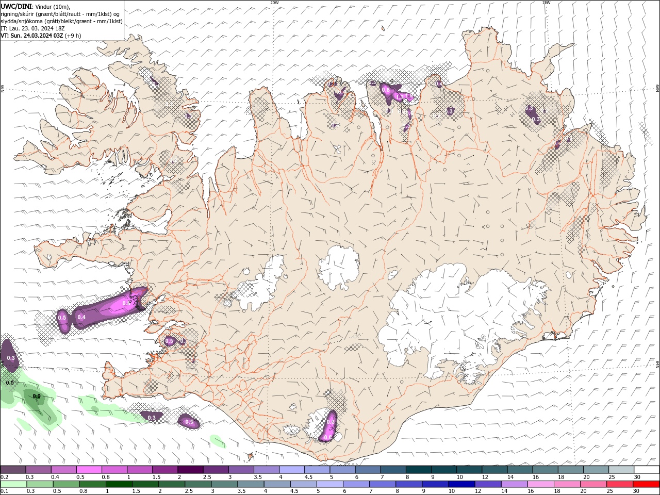The height and width of the screenshot is (495, 660).
Task: Click the dark green 1 swatch in lower legend
Action: pyautogui.click(x=119, y=484)
